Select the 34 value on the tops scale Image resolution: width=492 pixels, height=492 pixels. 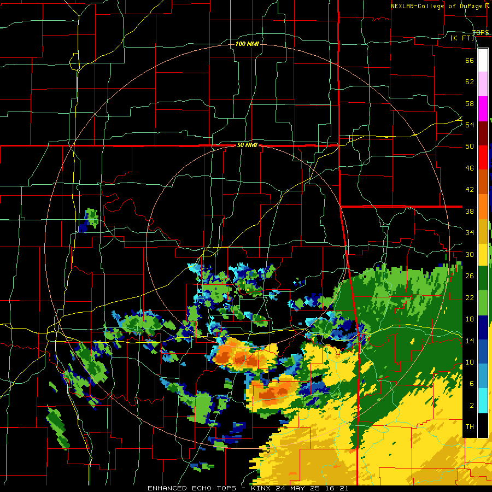(470, 232)
